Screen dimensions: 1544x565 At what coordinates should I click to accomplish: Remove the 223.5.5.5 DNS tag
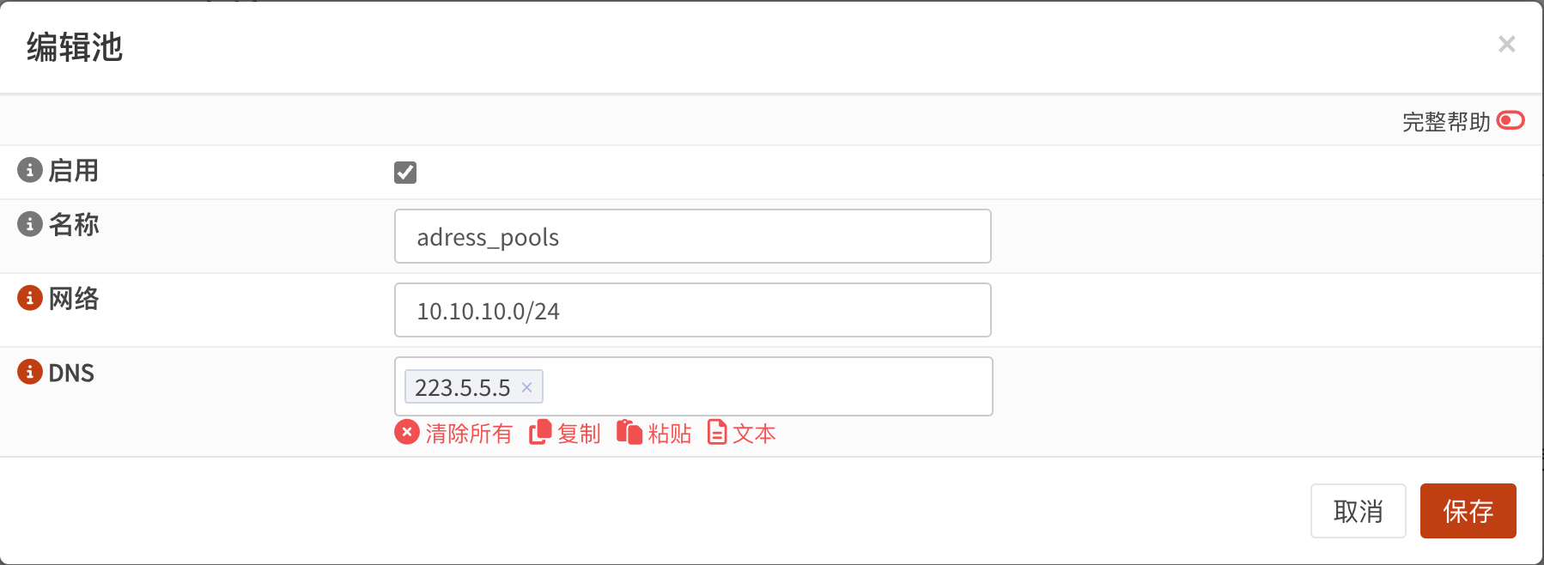[x=527, y=387]
